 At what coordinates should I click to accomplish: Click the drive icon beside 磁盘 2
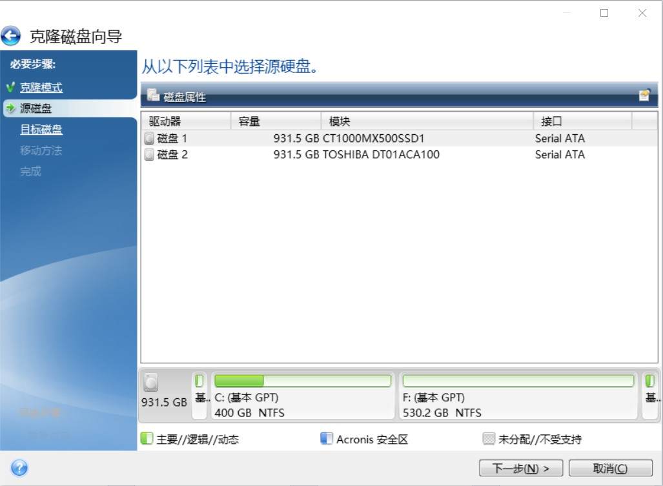pos(151,154)
